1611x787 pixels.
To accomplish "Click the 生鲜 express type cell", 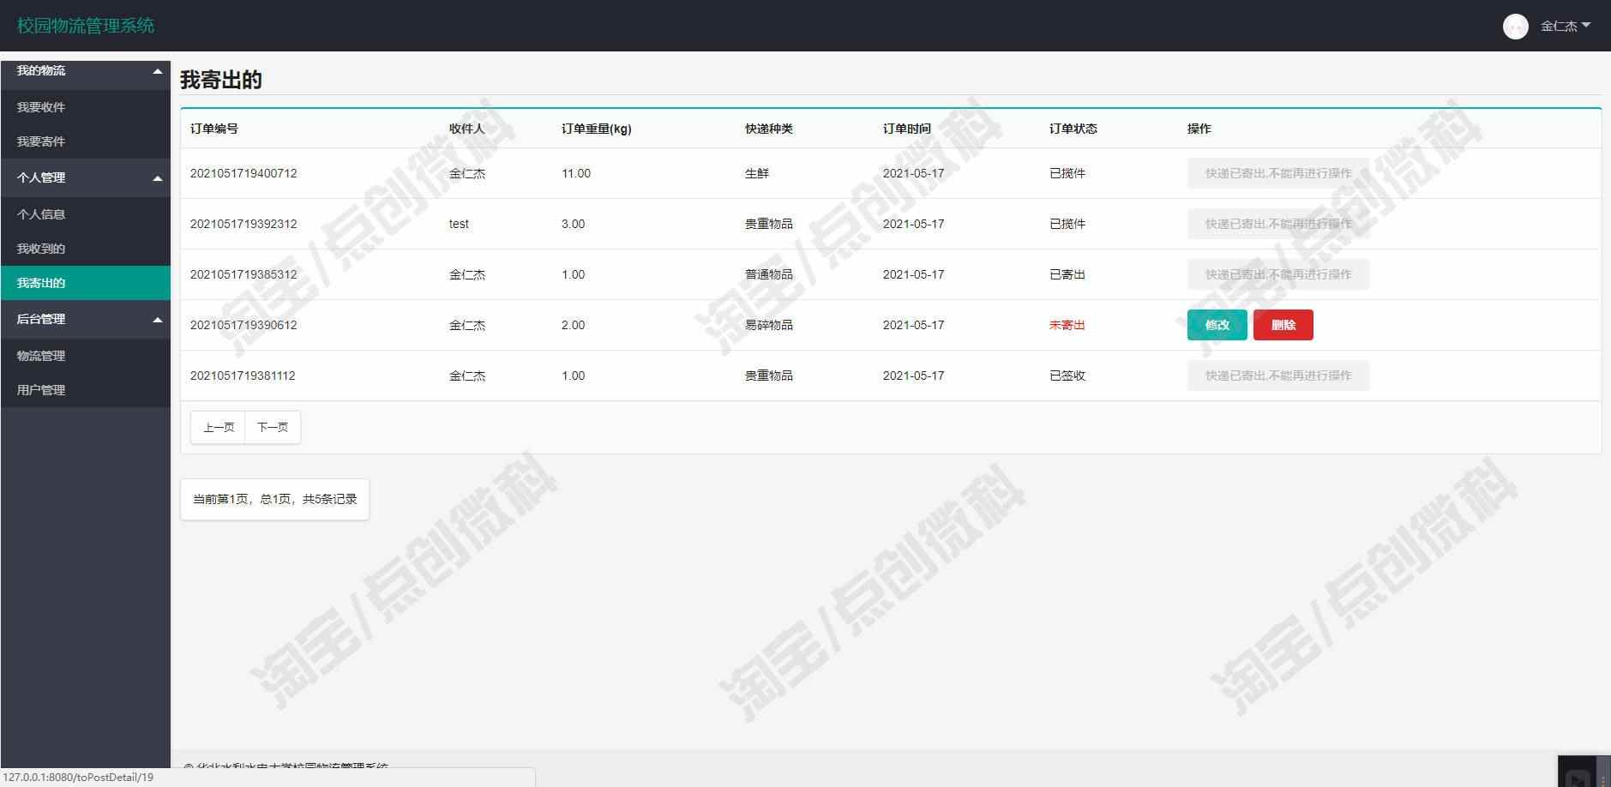I will coord(757,173).
